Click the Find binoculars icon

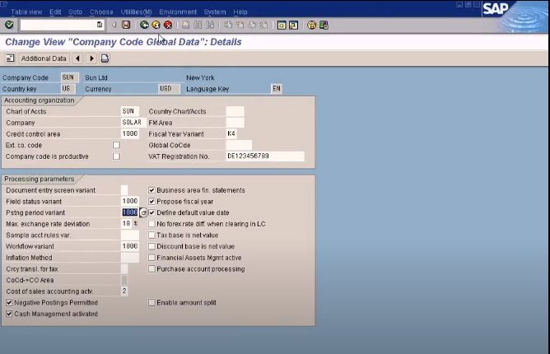(x=198, y=25)
